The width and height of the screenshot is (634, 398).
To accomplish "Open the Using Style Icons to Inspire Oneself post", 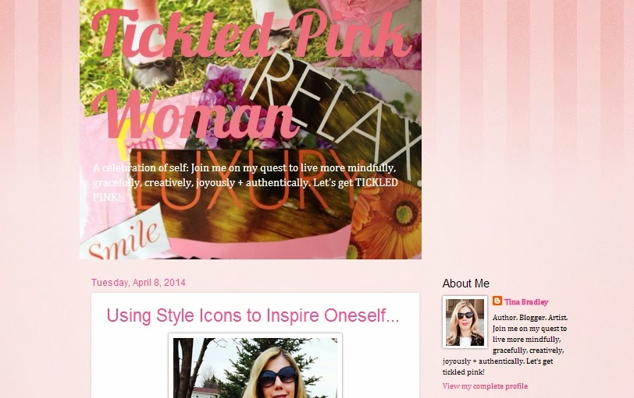I will point(253,315).
